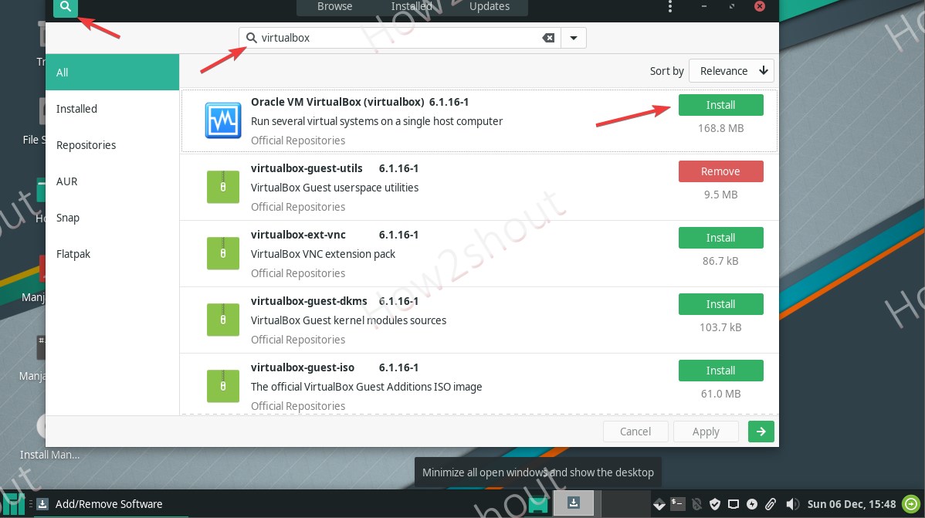The image size is (925, 518).
Task: Click the Oracle VM VirtualBox app icon
Action: coord(223,120)
